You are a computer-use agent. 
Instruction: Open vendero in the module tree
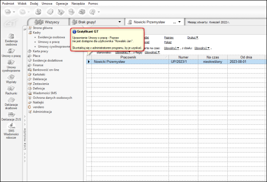click(x=38, y=107)
